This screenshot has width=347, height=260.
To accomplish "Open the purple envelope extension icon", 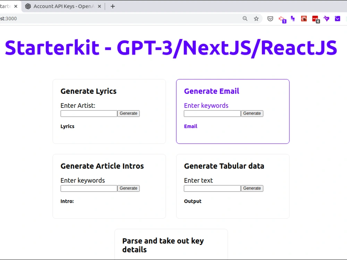I will pyautogui.click(x=337, y=18).
